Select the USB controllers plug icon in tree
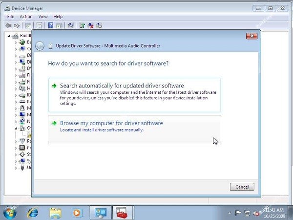 point(22,167)
